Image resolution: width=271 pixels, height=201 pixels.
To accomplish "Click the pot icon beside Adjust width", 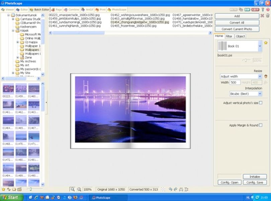I will [266, 76].
